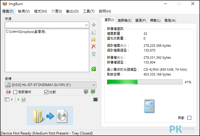Uncheck the 比對 checkbox
This screenshot has height=136, width=200.
click(x=46, y=92)
